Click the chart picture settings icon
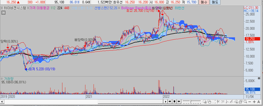Image resolution: width=263 pixels, height=106 pixels. 241,102
